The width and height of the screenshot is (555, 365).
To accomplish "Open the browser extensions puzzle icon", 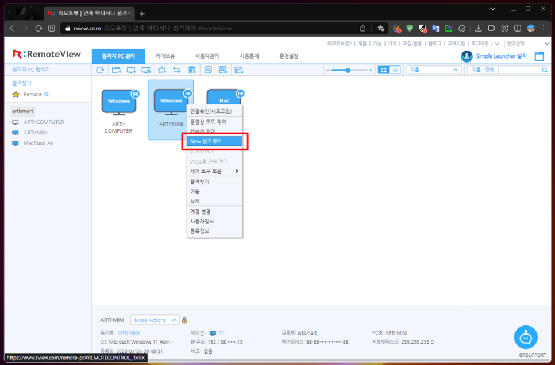I will tap(461, 28).
